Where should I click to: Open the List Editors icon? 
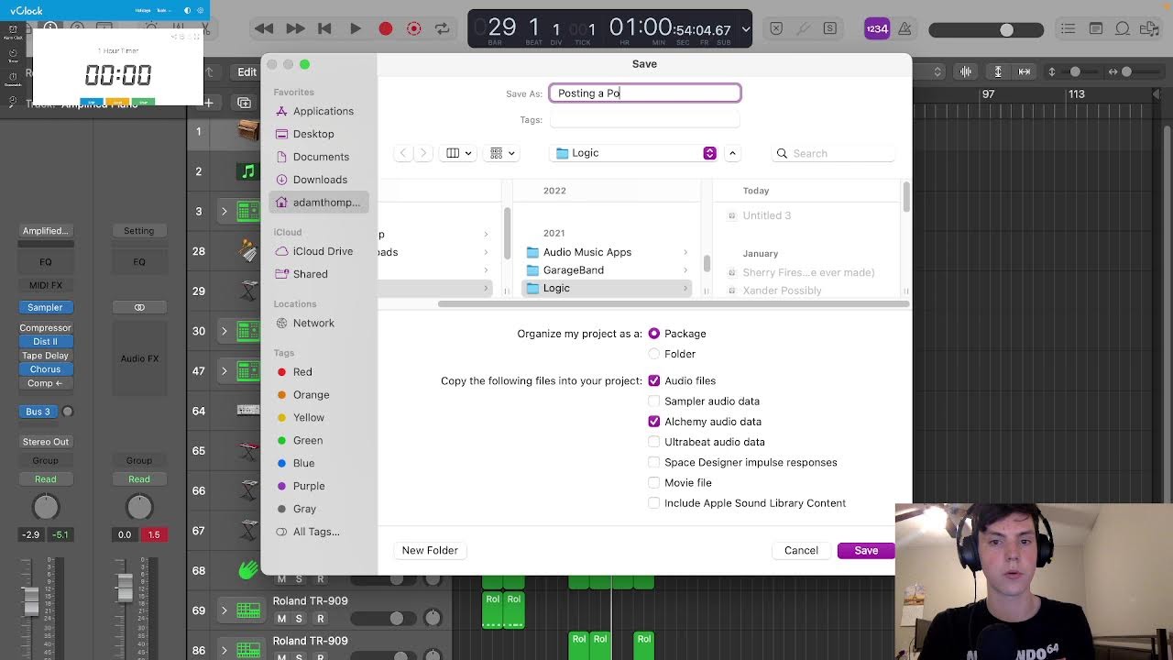1068,29
